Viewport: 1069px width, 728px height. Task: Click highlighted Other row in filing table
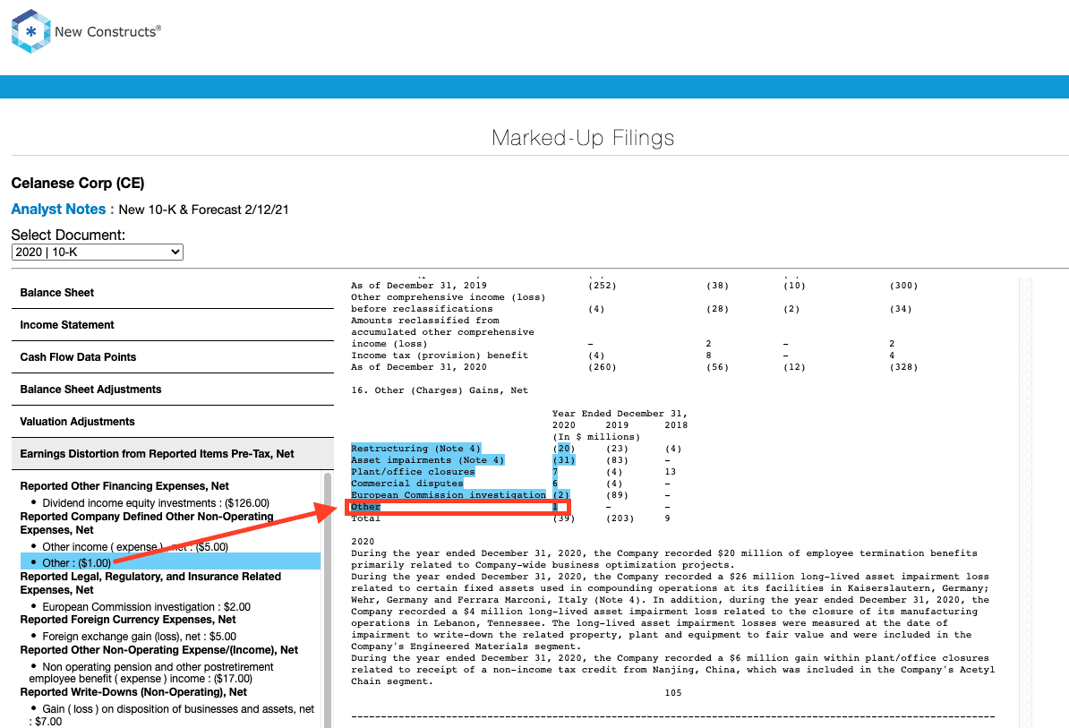[x=458, y=507]
